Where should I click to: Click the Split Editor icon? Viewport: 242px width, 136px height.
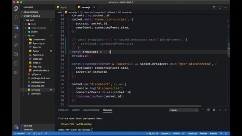point(220,8)
